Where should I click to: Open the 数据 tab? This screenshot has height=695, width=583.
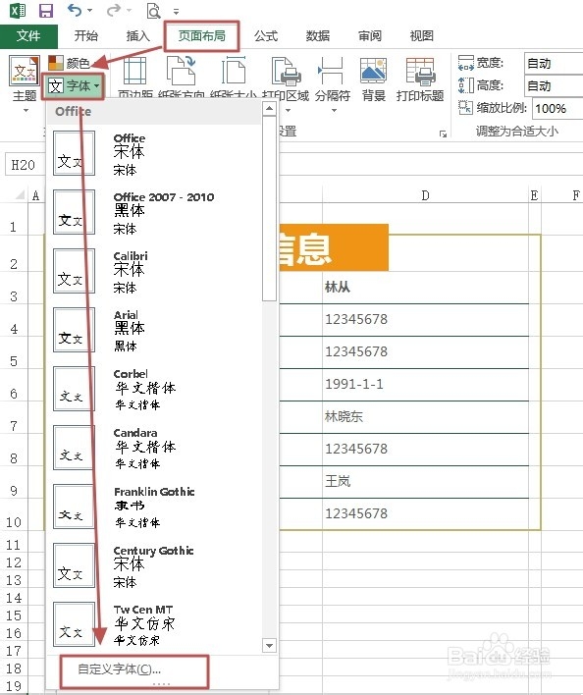(x=318, y=36)
